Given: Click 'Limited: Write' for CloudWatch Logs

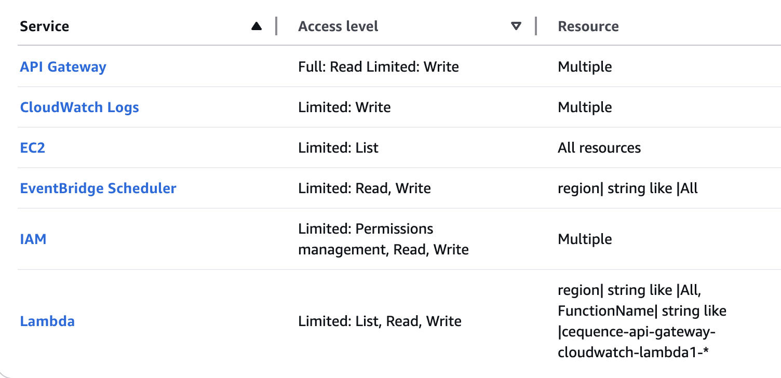Looking at the screenshot, I should pos(344,107).
